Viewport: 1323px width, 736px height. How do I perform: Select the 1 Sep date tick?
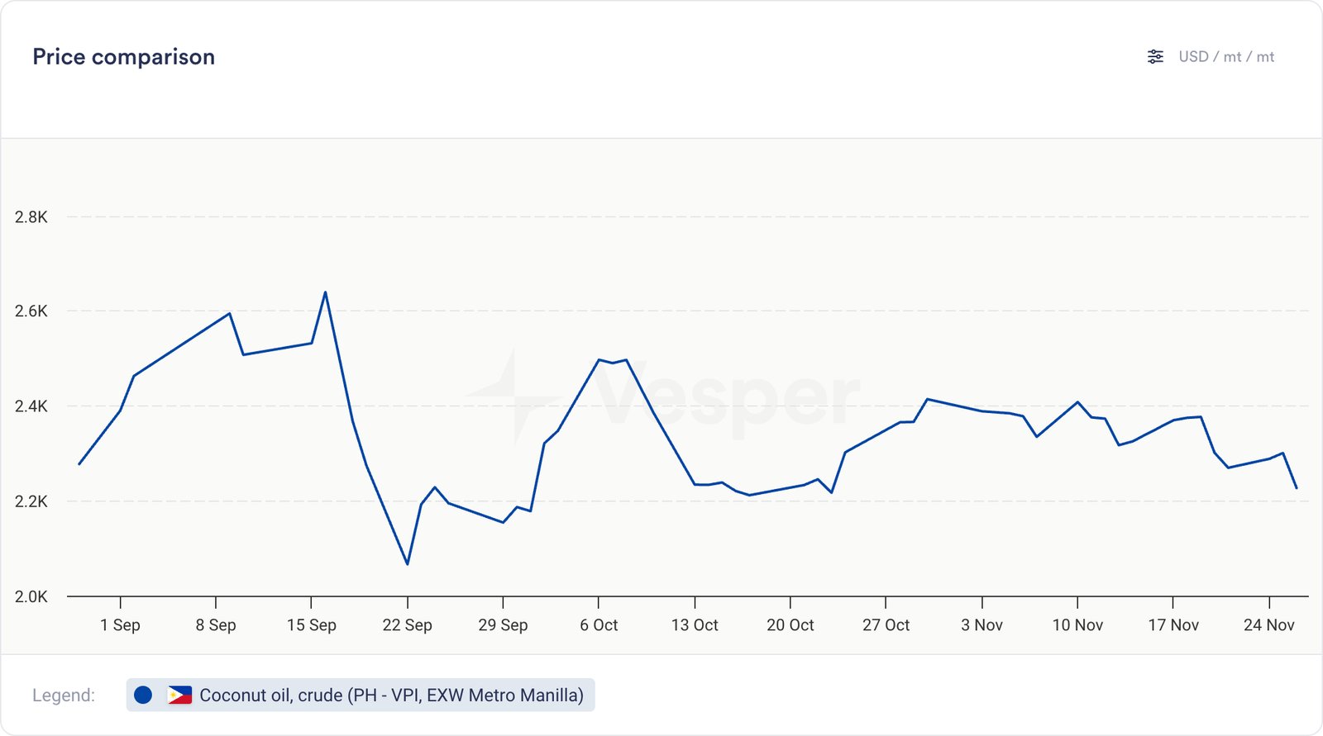pos(120,624)
